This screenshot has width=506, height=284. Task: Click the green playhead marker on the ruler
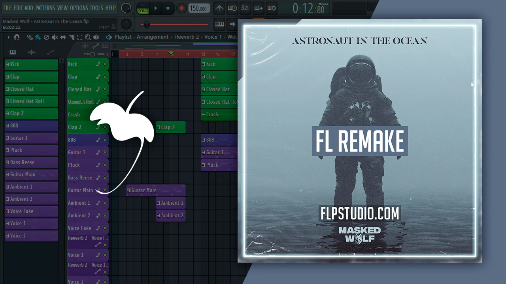(171, 53)
